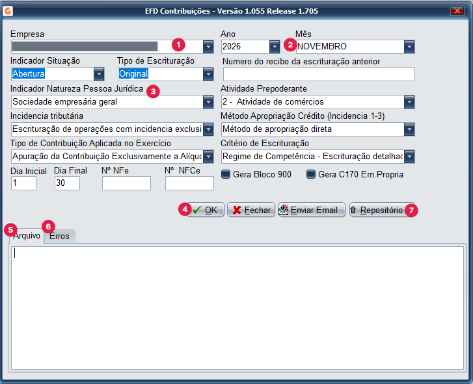Click the Método de apropriação direta value
The height and width of the screenshot is (384, 473).
[x=277, y=129]
